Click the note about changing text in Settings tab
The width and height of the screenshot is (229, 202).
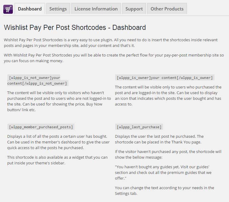click(x=165, y=190)
